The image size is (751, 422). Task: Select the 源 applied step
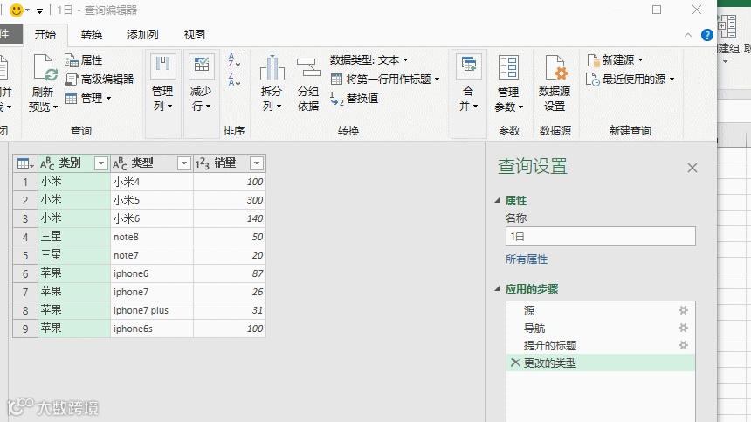(600, 310)
